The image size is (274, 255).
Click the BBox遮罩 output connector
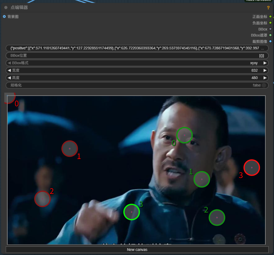click(270, 35)
